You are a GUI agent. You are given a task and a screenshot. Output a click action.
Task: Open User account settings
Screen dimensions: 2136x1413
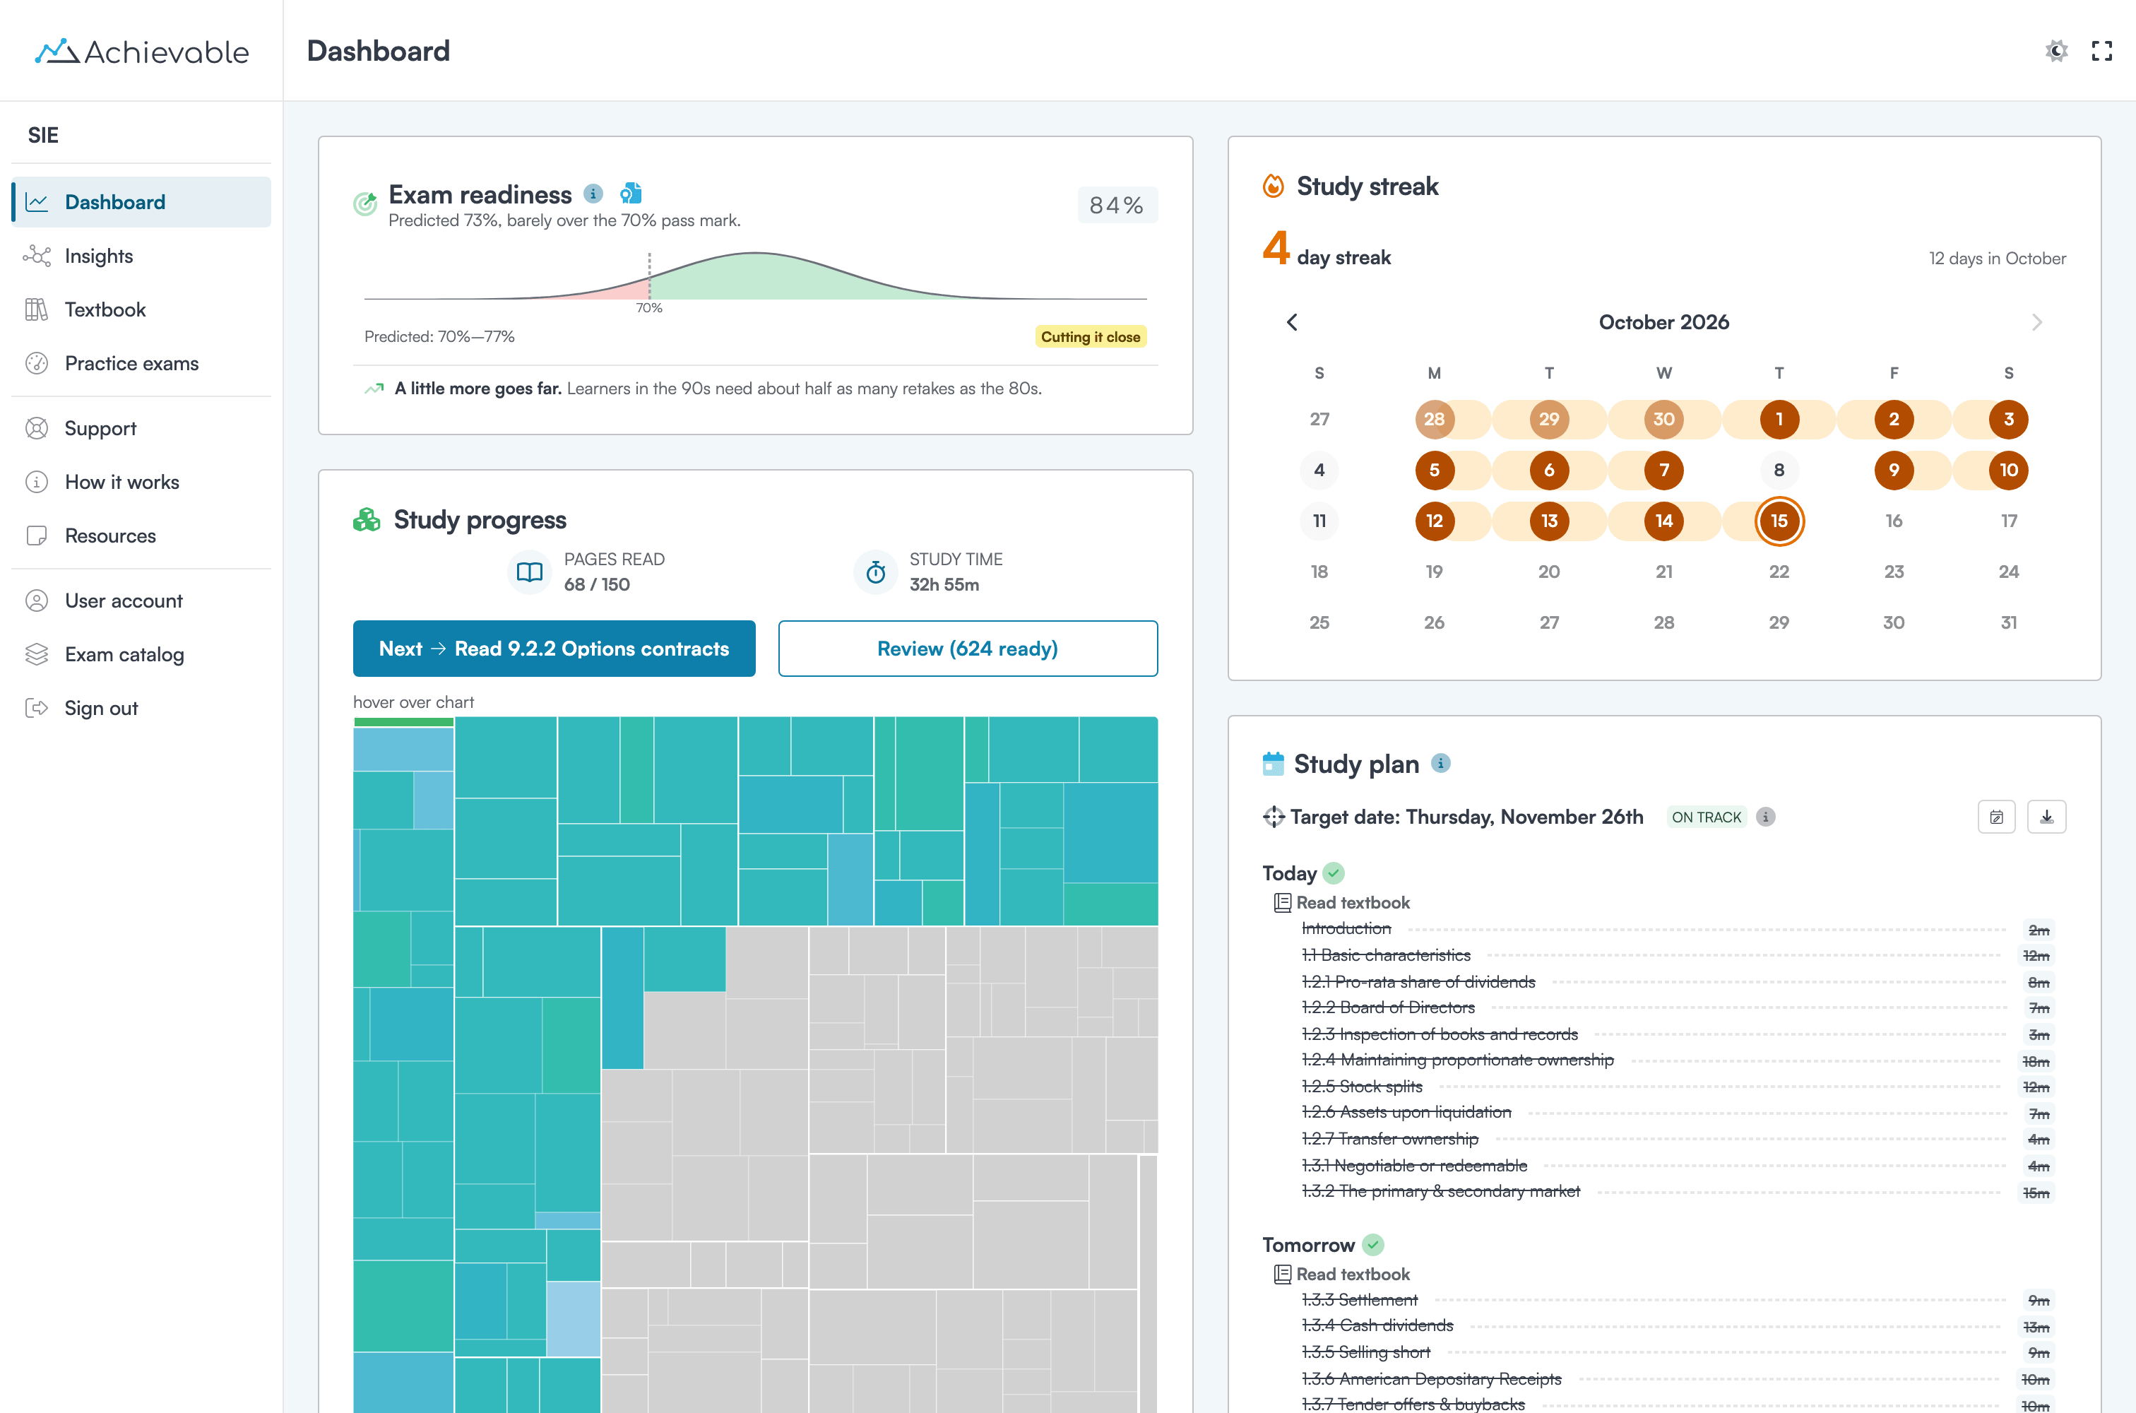click(141, 600)
